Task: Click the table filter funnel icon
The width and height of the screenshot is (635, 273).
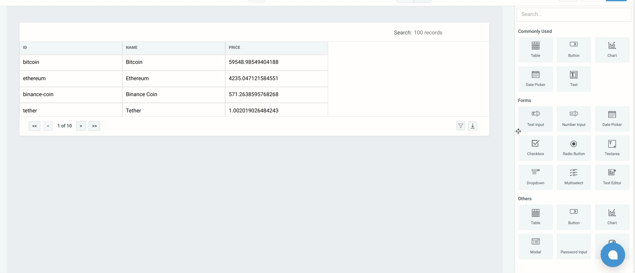Action: point(461,126)
